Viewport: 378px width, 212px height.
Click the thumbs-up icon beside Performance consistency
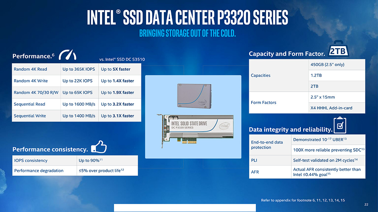click(x=99, y=147)
